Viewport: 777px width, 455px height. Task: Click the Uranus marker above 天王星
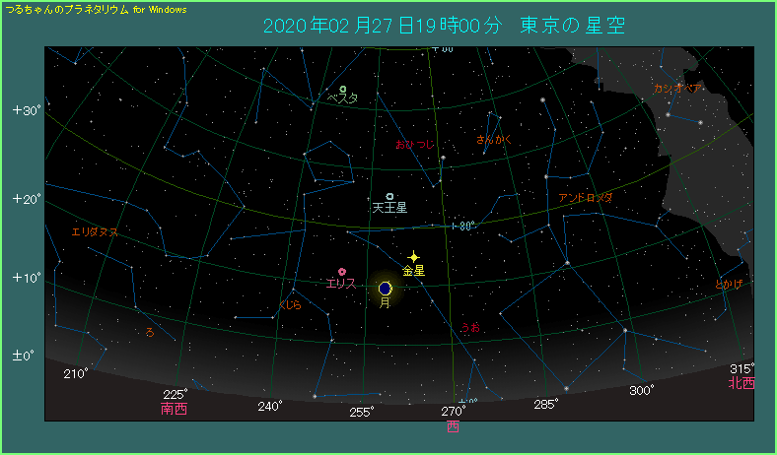pos(390,197)
